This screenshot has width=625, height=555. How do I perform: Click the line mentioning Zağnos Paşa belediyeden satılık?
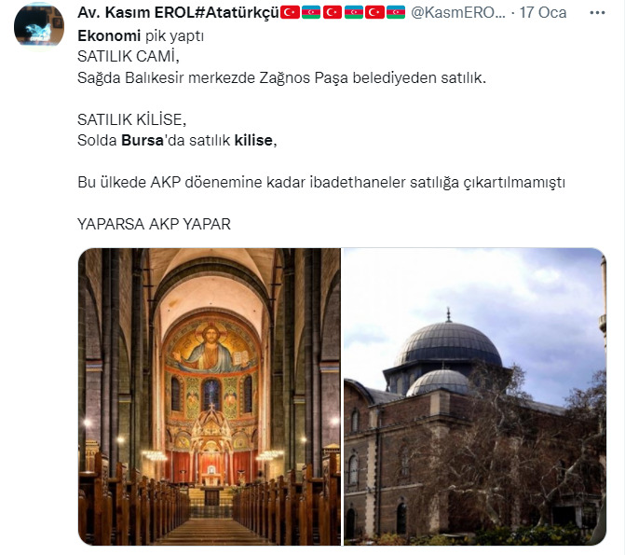click(x=282, y=77)
